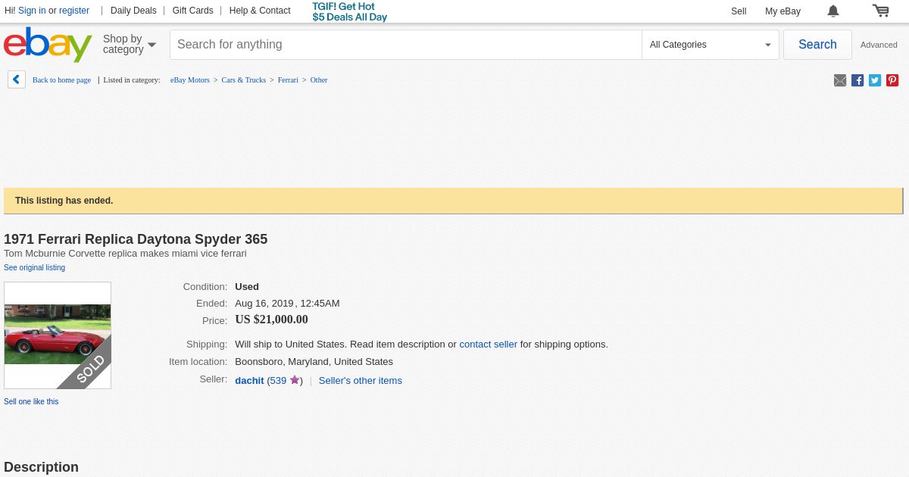
Task: Click the Search button
Action: [817, 45]
